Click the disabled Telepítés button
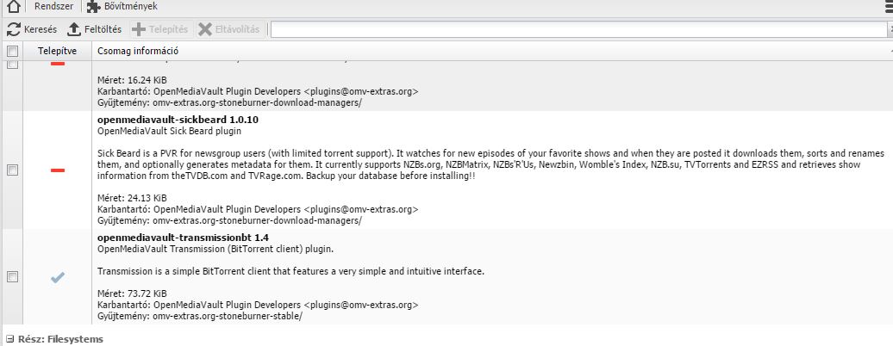 pyautogui.click(x=159, y=29)
